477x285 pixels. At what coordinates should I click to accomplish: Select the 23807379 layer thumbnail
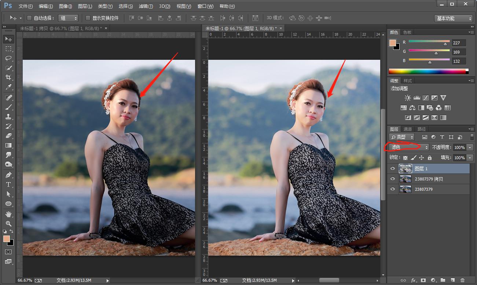405,189
